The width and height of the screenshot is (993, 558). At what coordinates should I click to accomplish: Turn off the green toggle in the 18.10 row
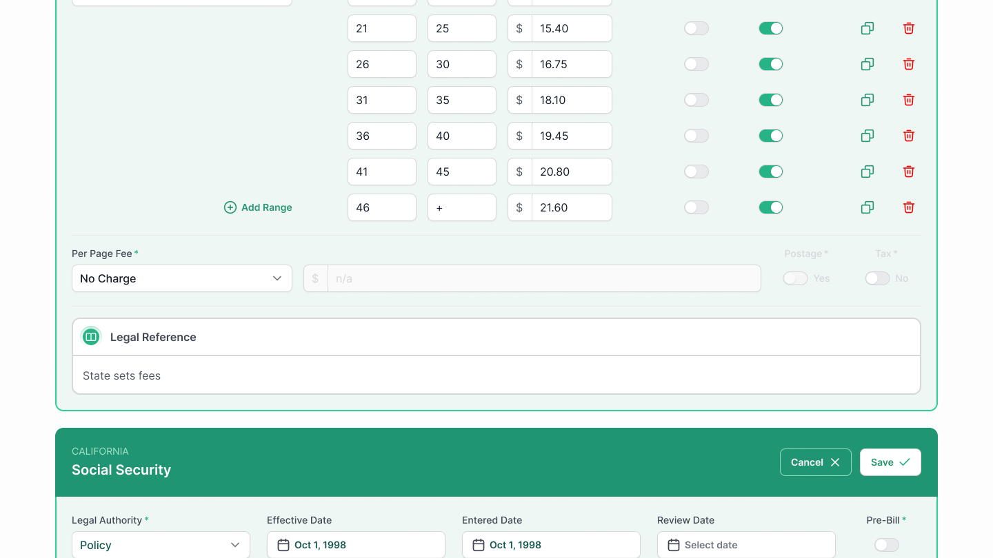click(x=771, y=100)
